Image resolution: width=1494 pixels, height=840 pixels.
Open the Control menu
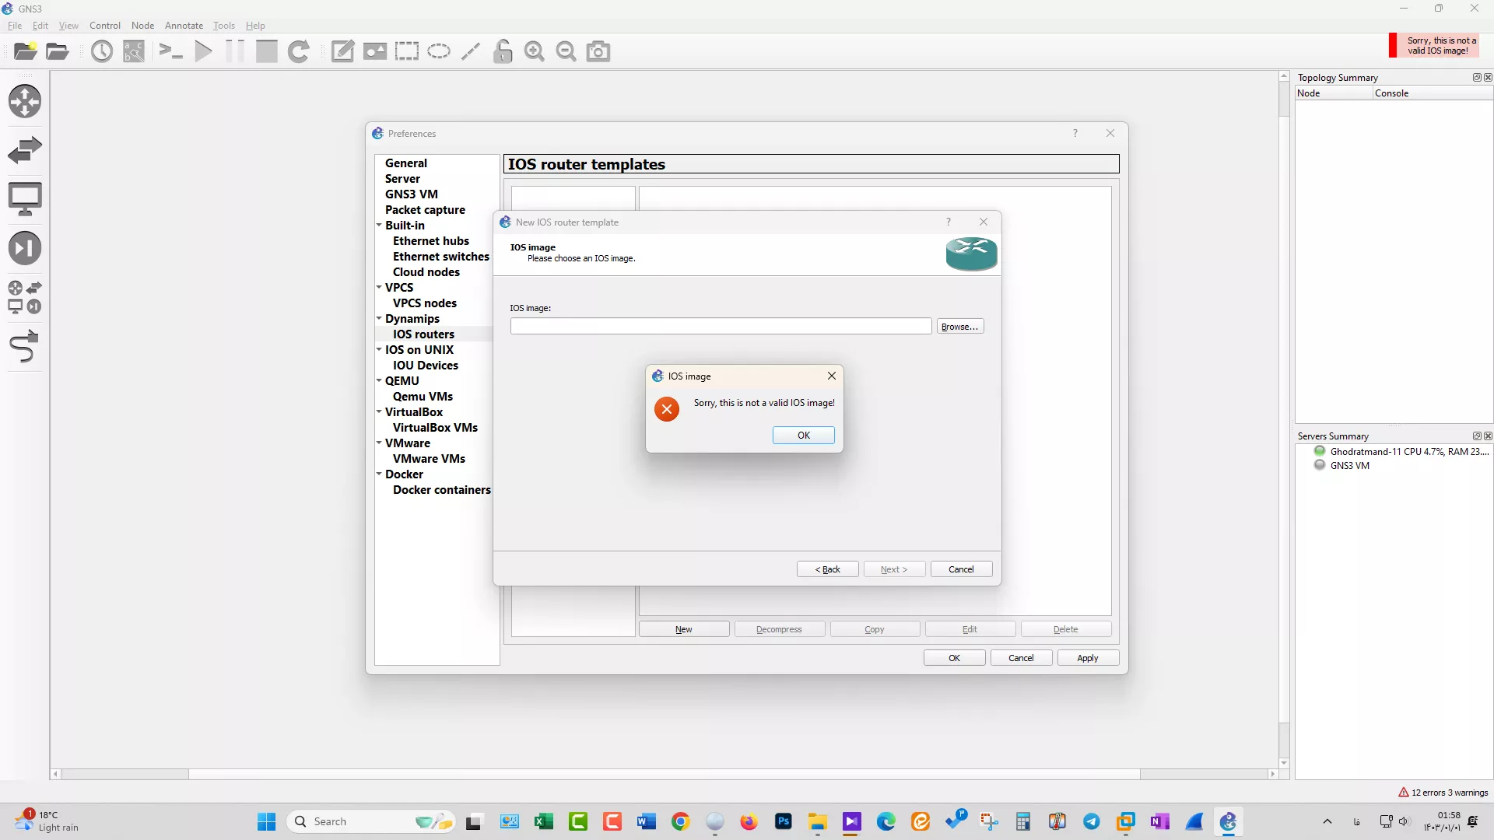[x=105, y=26]
